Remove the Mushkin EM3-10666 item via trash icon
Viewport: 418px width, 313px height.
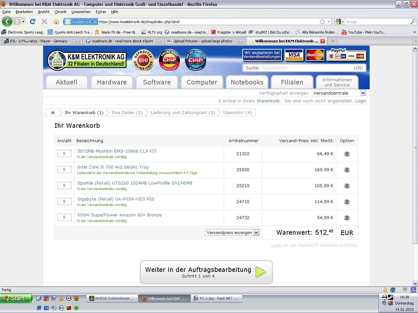347,154
